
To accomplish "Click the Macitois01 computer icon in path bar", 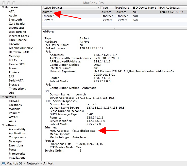I will (x=4, y=163).
